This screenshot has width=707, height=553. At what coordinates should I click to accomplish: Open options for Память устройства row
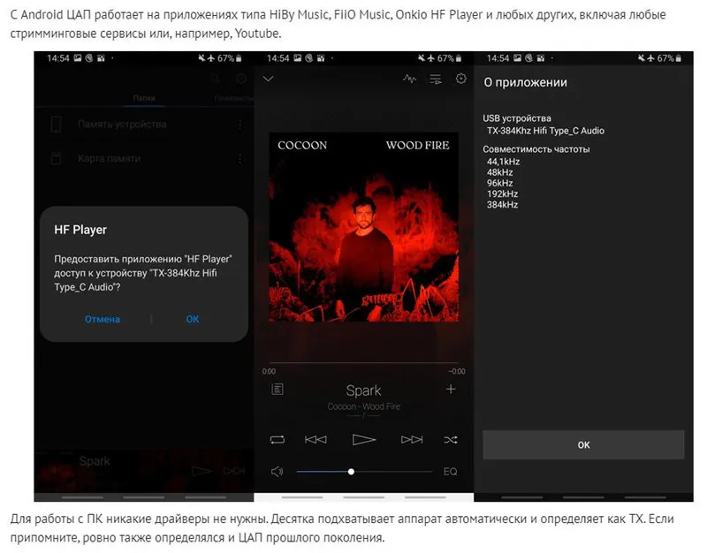(x=239, y=125)
